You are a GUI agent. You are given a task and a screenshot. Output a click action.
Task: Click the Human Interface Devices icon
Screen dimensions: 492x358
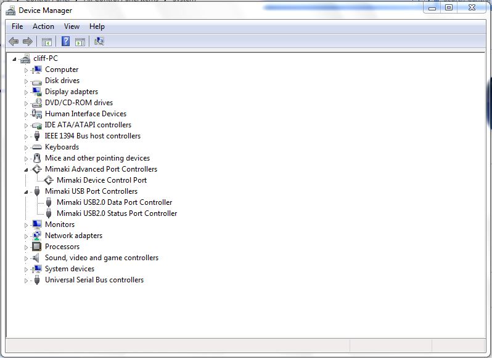[37, 114]
